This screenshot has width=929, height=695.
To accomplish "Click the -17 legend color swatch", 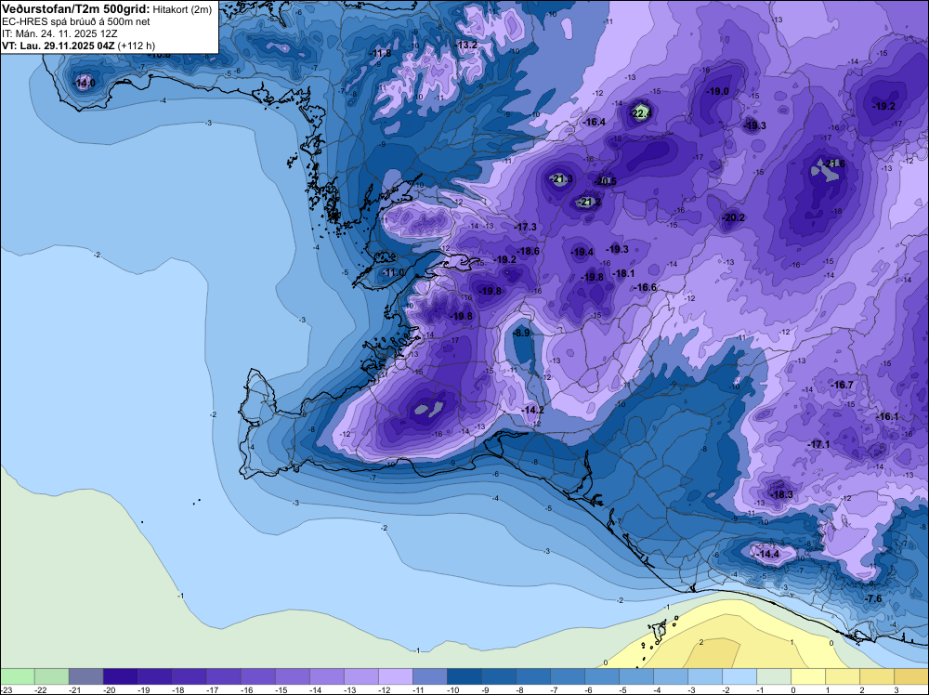I will click(x=223, y=676).
